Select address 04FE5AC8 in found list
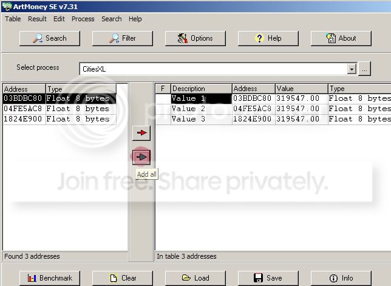Screen dimensions: 391x286 pos(59,109)
